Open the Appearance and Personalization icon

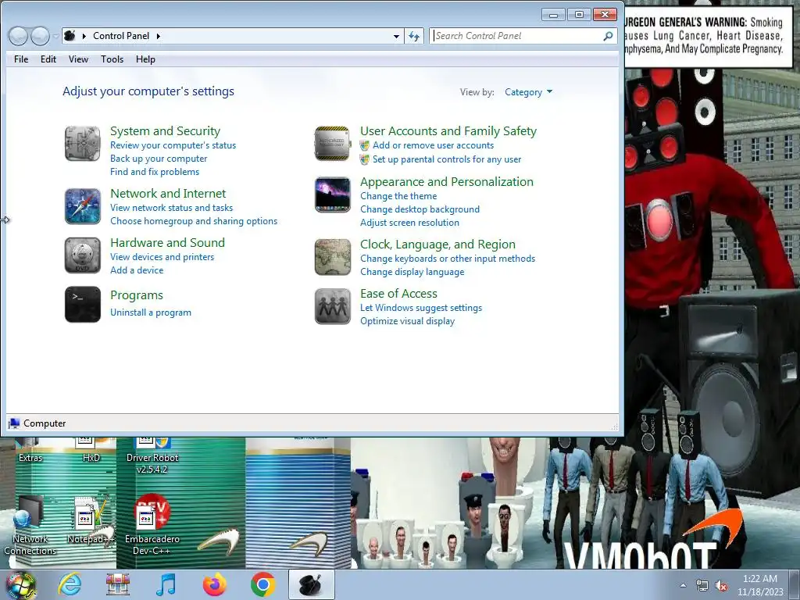tap(333, 195)
